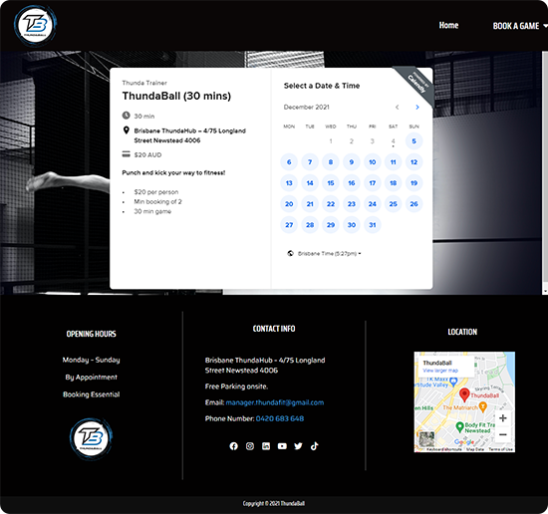Click the ThundaBall logo in the header
The width and height of the screenshot is (548, 514).
[35, 25]
